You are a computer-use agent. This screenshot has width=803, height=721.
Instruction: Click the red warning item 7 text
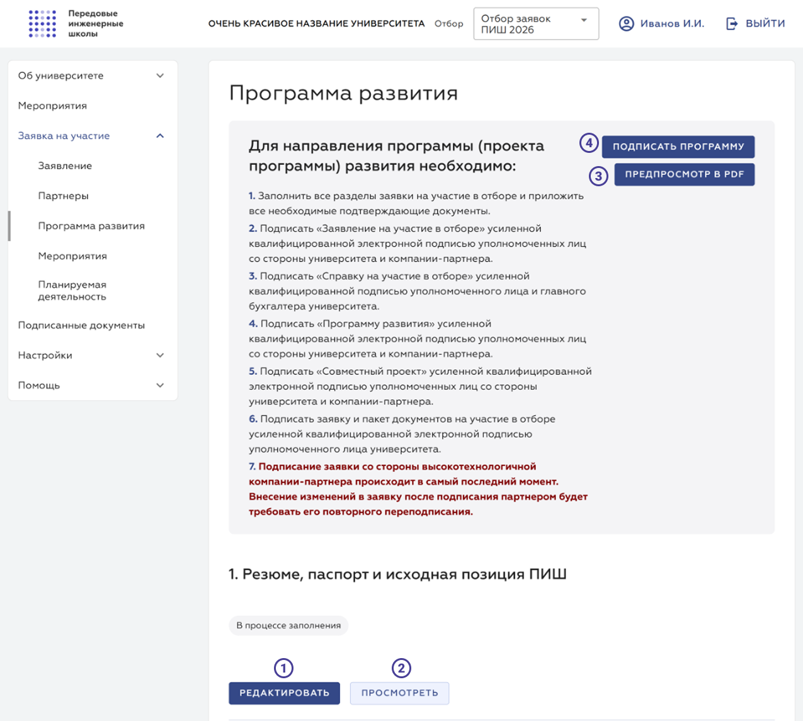[x=418, y=489]
